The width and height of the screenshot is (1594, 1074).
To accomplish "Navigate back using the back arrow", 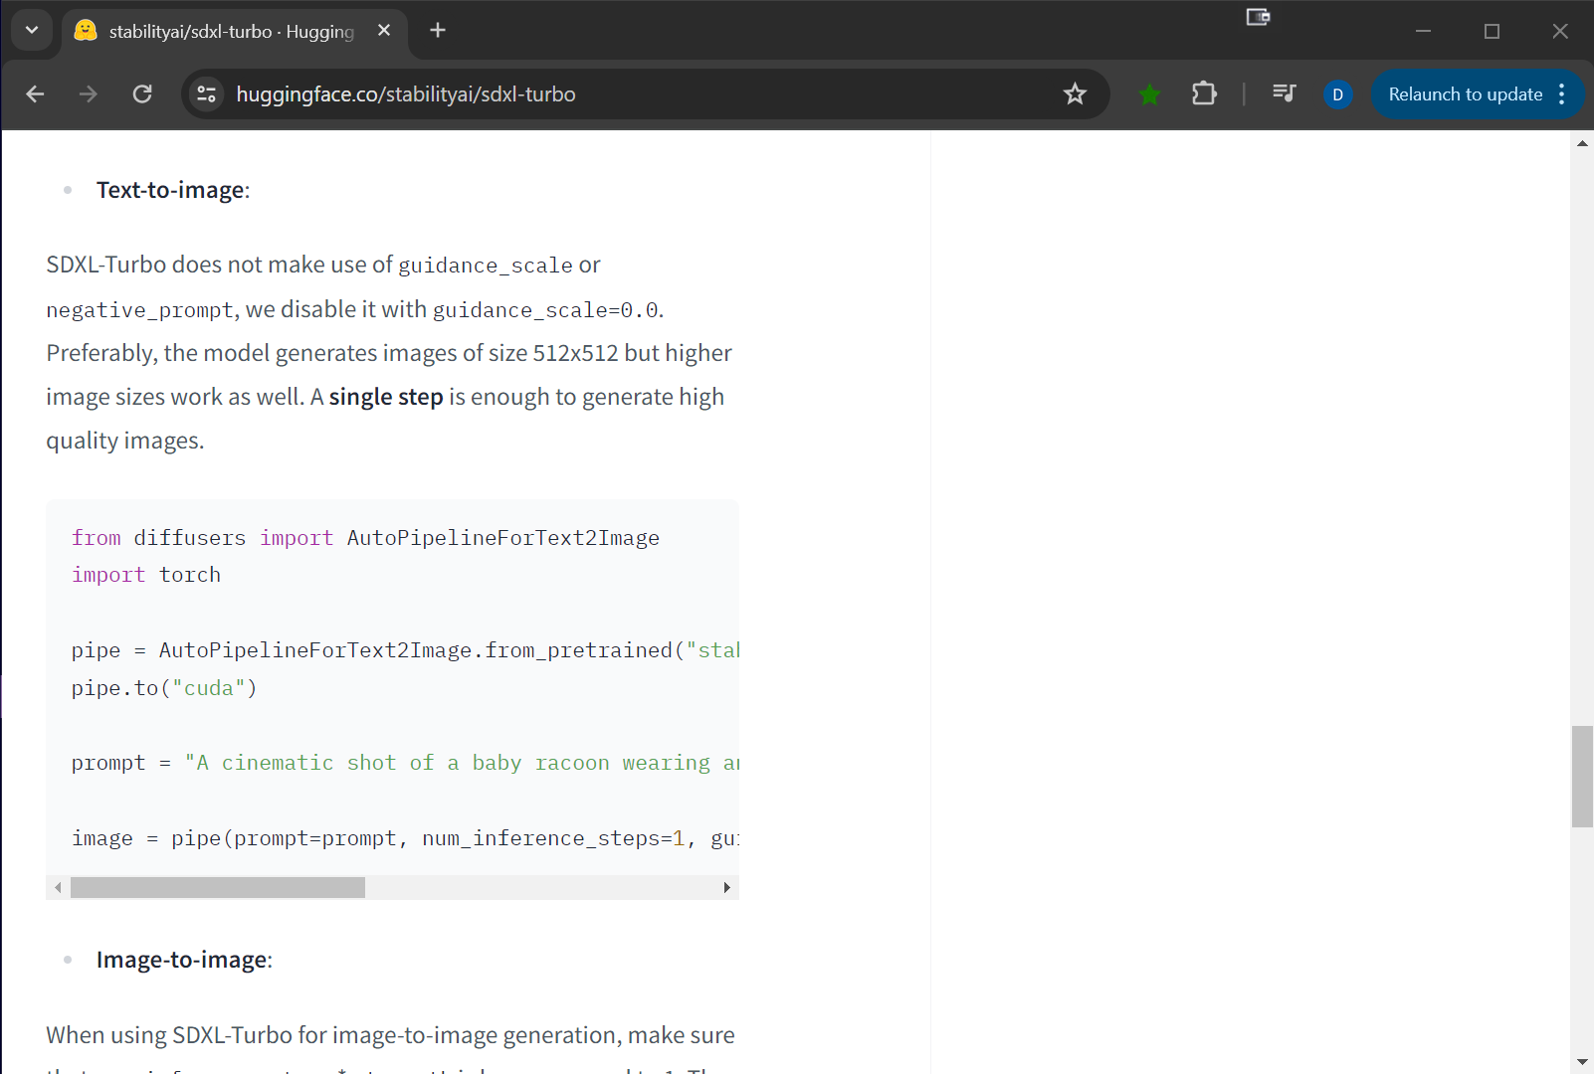I will pos(35,93).
